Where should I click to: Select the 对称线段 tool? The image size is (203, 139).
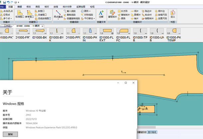87,15
